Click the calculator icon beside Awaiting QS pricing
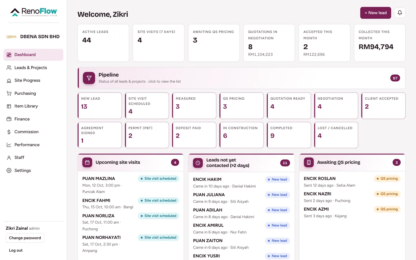 tap(309, 162)
